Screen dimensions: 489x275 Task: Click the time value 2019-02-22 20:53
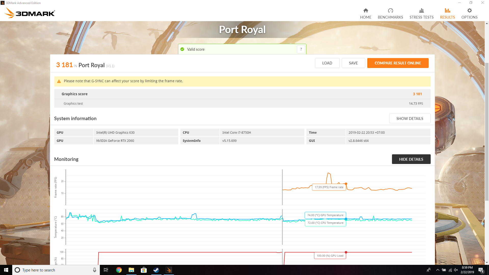click(366, 132)
